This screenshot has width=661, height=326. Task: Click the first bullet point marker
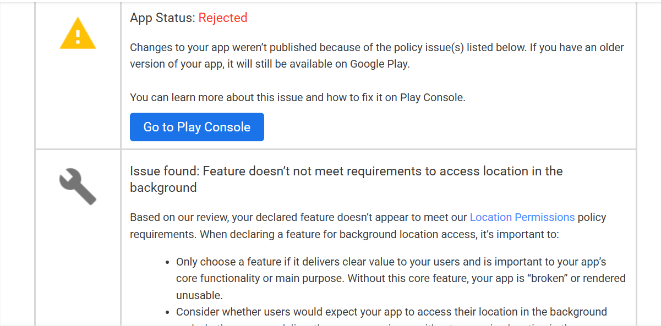[168, 262]
